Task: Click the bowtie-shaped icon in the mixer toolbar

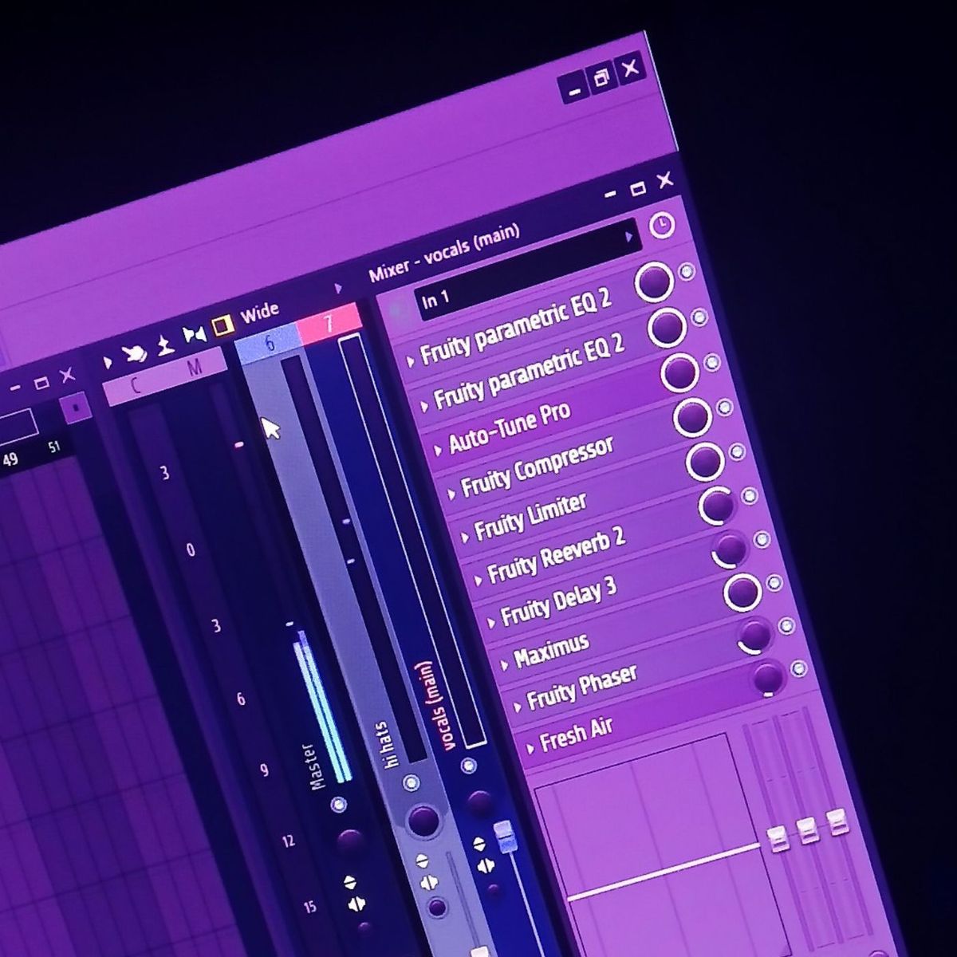Action: point(194,335)
